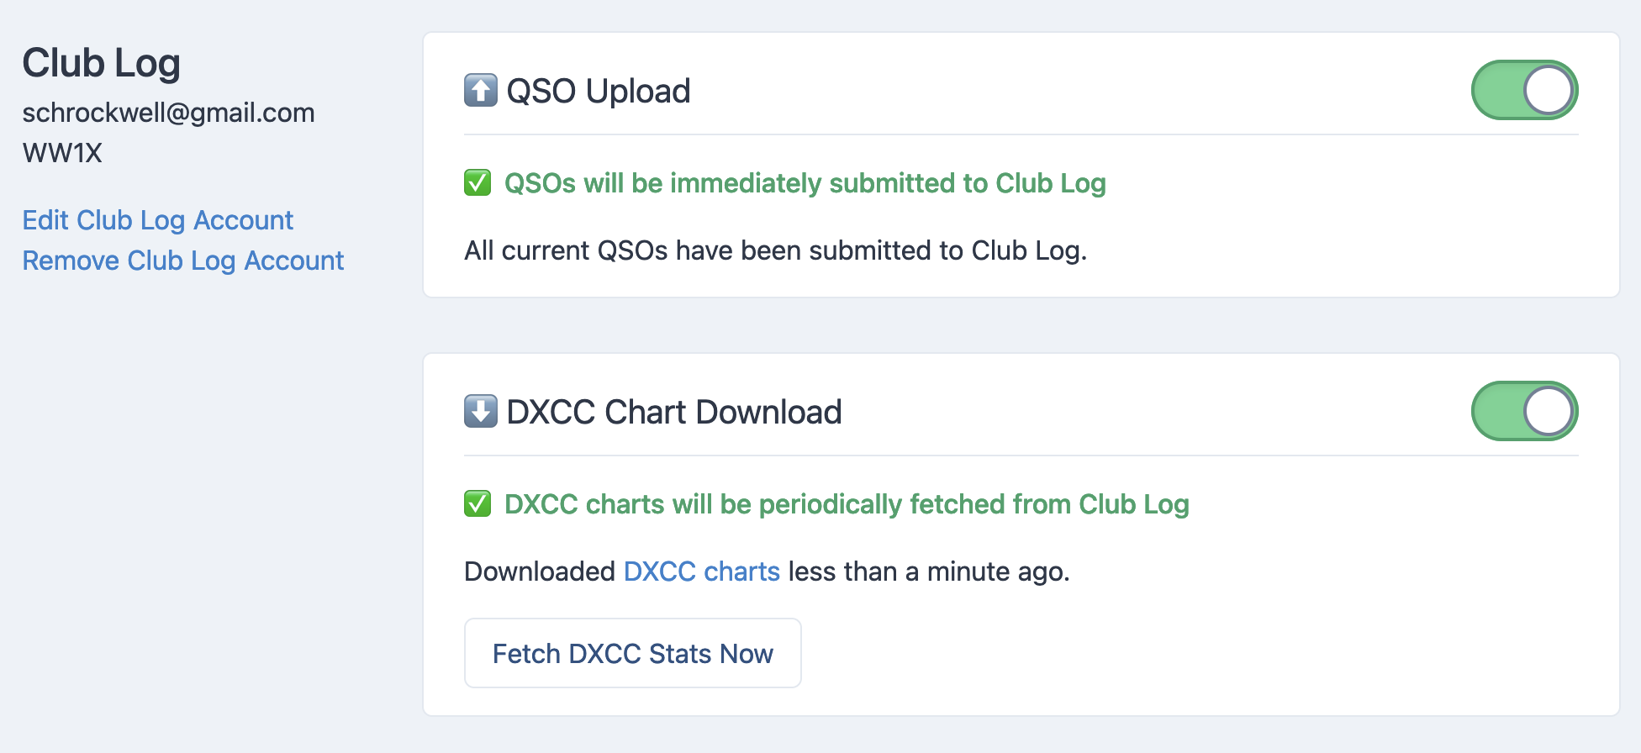This screenshot has width=1641, height=753.
Task: Click the schrockwell@gmail.com account email
Action: pyautogui.click(x=168, y=113)
